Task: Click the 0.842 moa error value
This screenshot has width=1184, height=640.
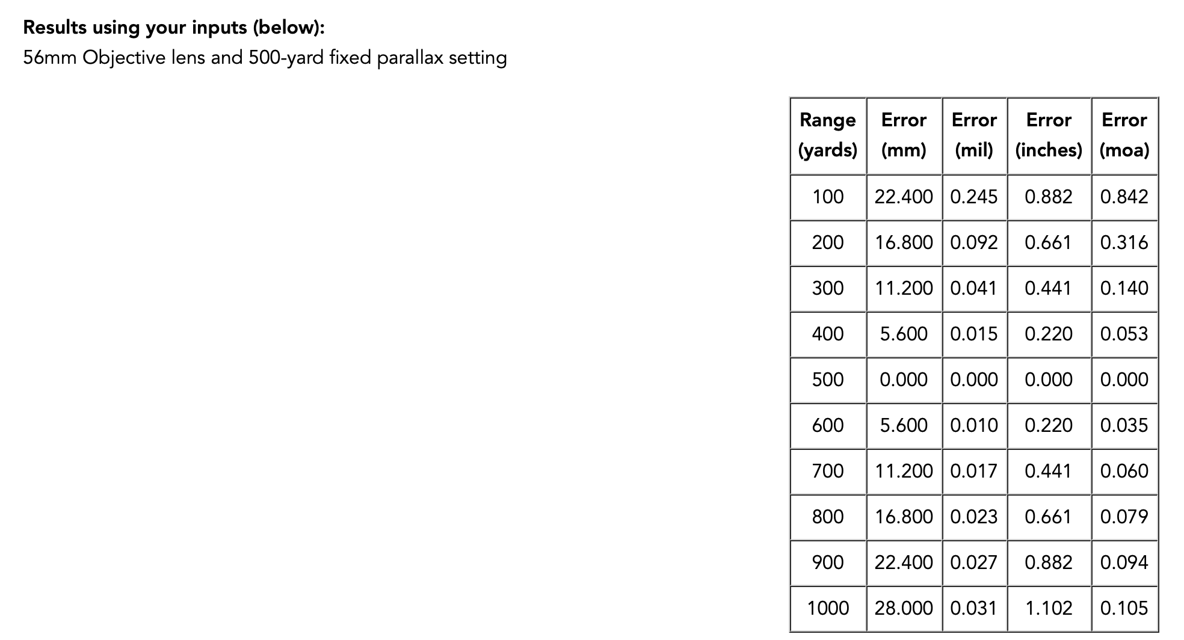Action: tap(1124, 197)
